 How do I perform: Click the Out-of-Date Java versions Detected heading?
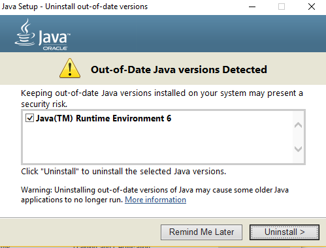click(x=179, y=70)
